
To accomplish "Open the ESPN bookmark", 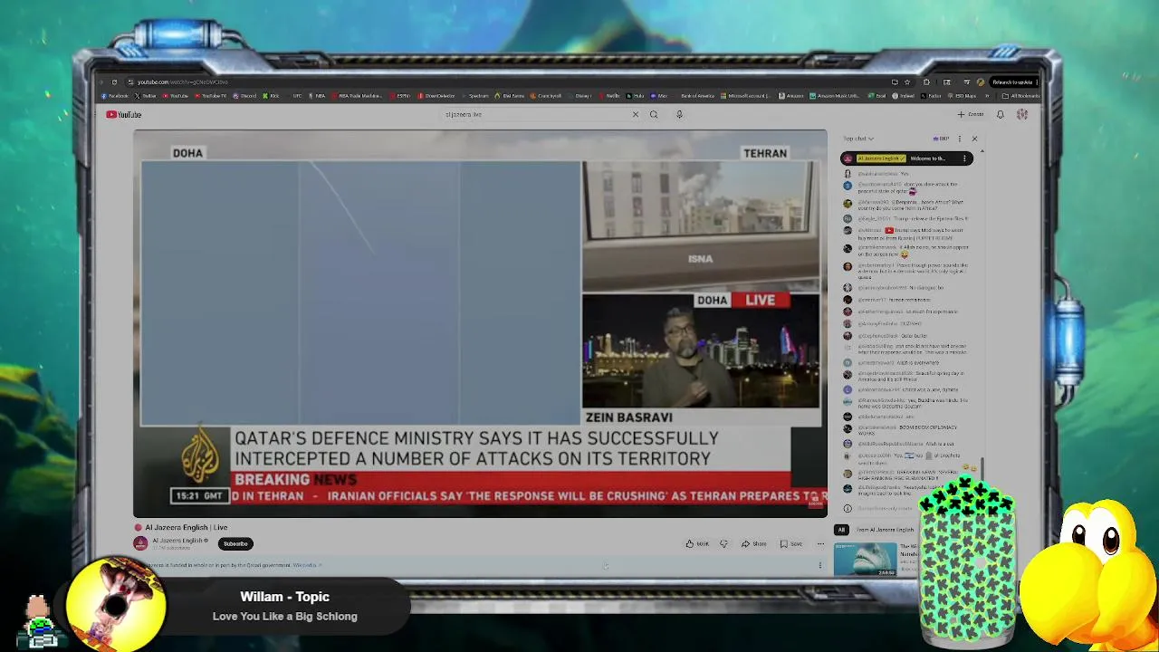I will pos(400,96).
